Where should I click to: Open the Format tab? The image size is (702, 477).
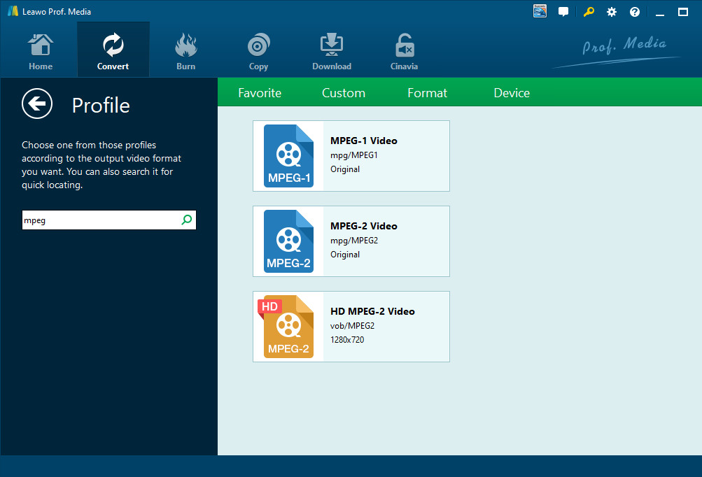coord(427,93)
